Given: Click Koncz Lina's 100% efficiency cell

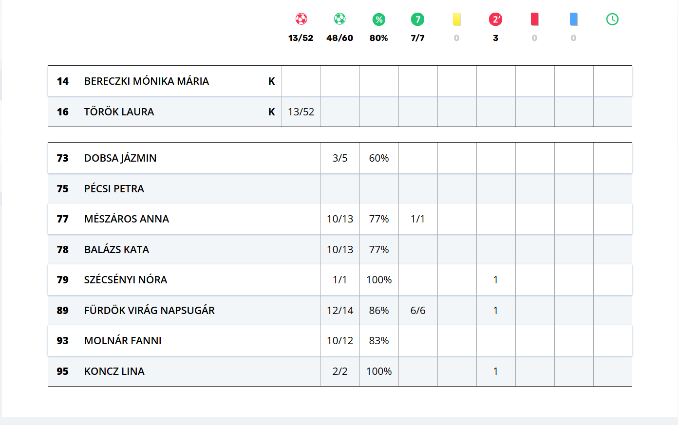Looking at the screenshot, I should click(379, 371).
